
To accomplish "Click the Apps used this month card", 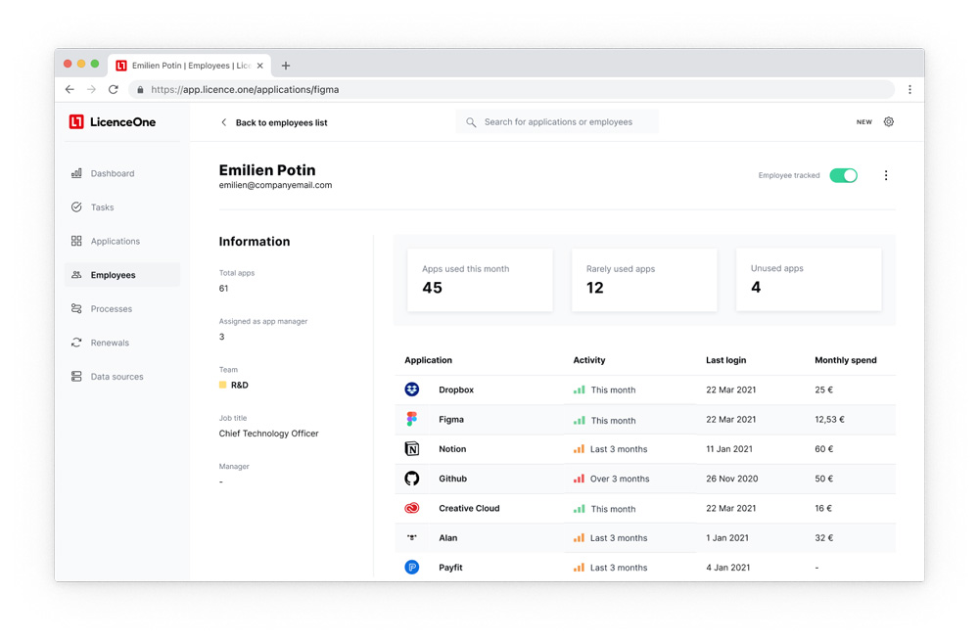I will point(480,280).
